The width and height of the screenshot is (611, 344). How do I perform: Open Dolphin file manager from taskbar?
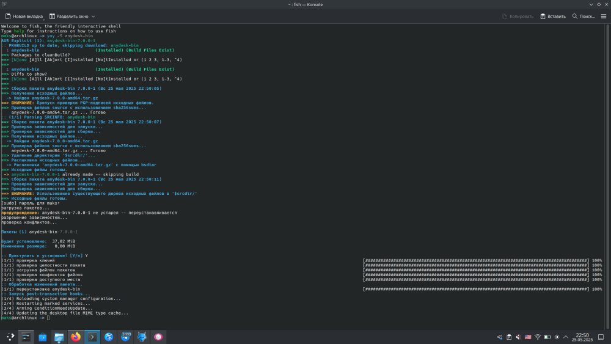(59, 337)
